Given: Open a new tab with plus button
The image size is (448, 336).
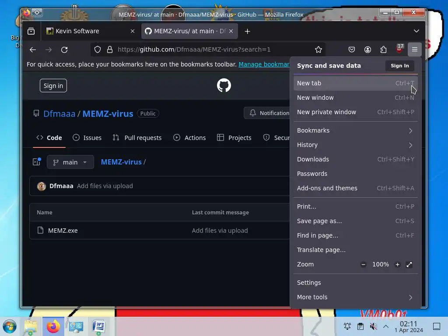Looking at the screenshot, I should pyautogui.click(x=248, y=31).
